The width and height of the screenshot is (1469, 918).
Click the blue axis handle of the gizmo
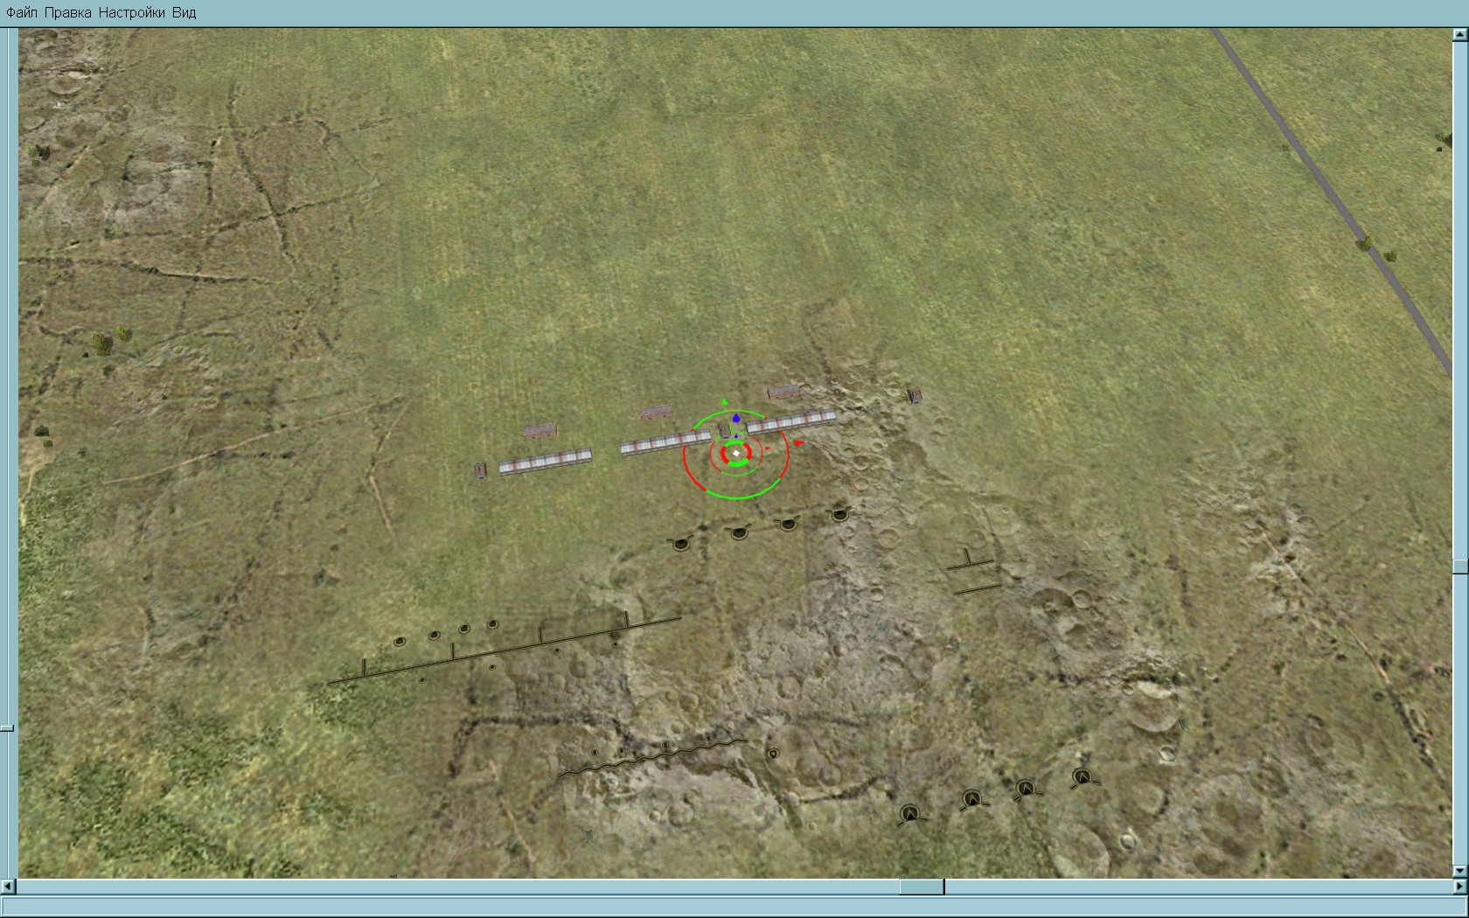point(736,419)
